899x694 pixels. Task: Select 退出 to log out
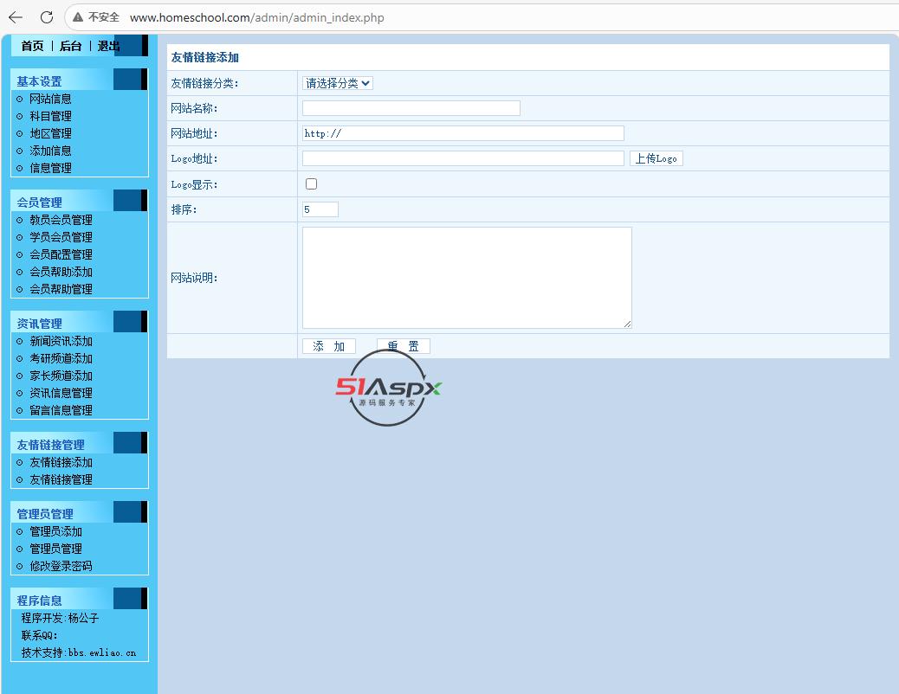coord(108,46)
